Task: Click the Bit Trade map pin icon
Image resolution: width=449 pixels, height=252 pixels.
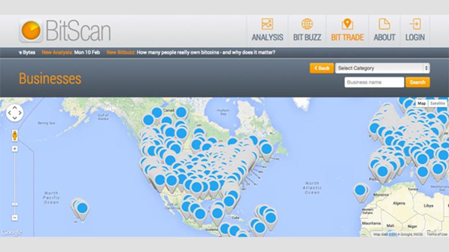Action: tap(347, 24)
